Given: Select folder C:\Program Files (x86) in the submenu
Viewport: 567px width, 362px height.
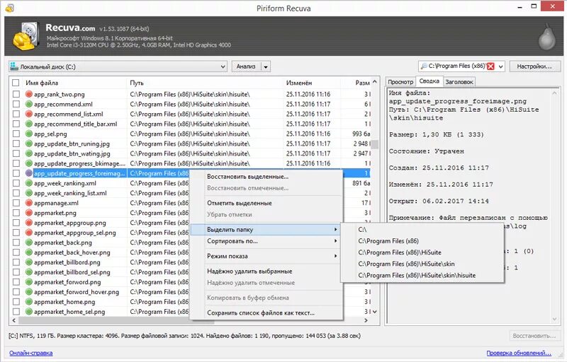Looking at the screenshot, I should [x=422, y=241].
